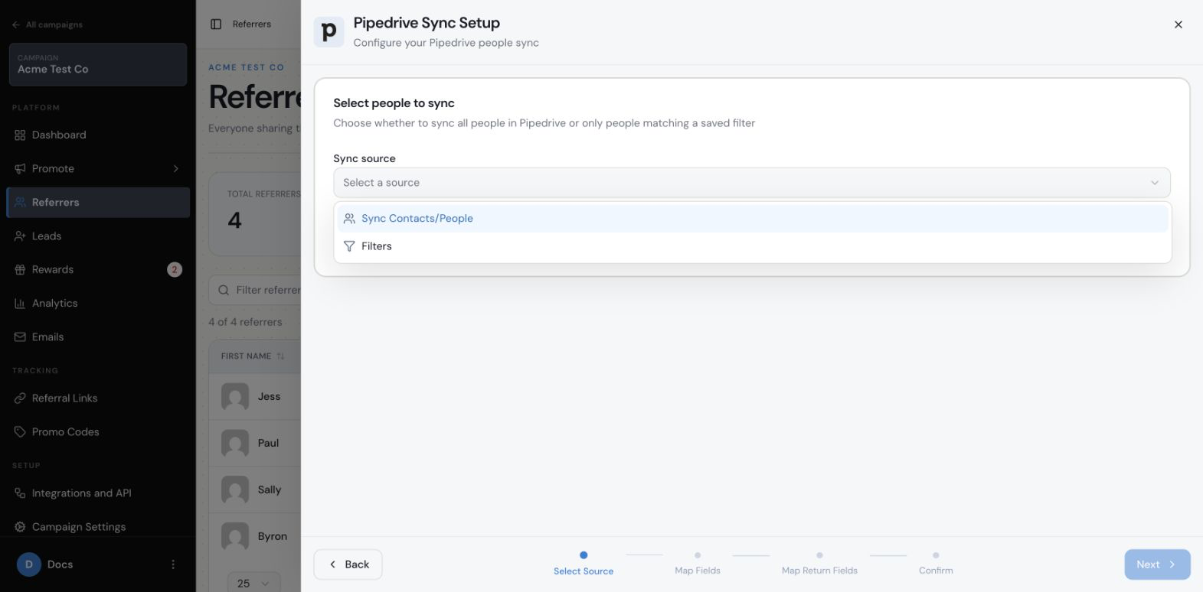Open Sally's avatar thumbnail
This screenshot has height=592, width=1203.
pyautogui.click(x=235, y=490)
